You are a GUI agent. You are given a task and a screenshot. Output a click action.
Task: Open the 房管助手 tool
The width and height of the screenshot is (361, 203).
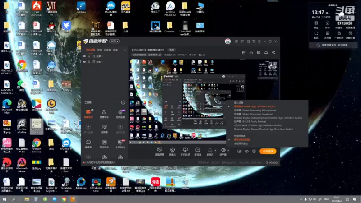[104, 114]
